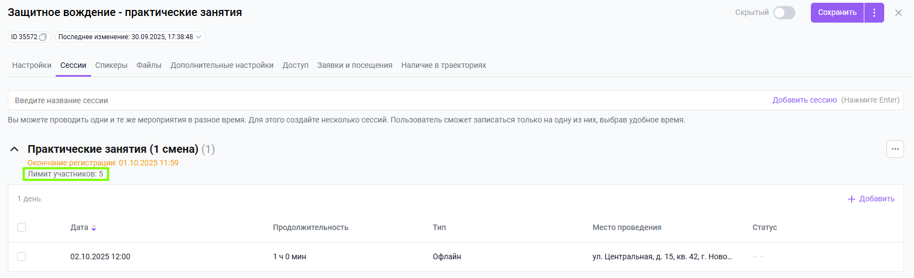Expand the Последнее изменение history dropdown
Viewport: 914px width, 278px height.
(199, 37)
